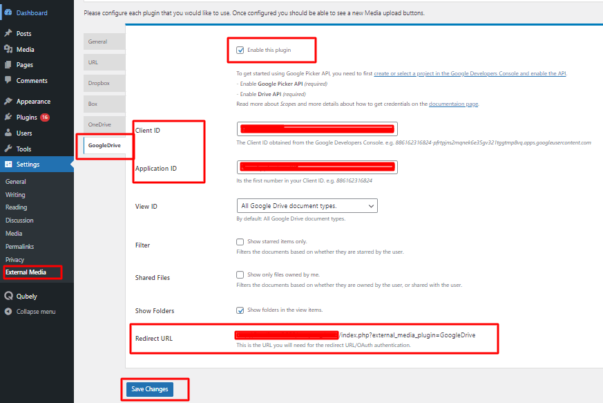The height and width of the screenshot is (403, 603).
Task: Open the Google Developers Console project link
Action: [470, 73]
